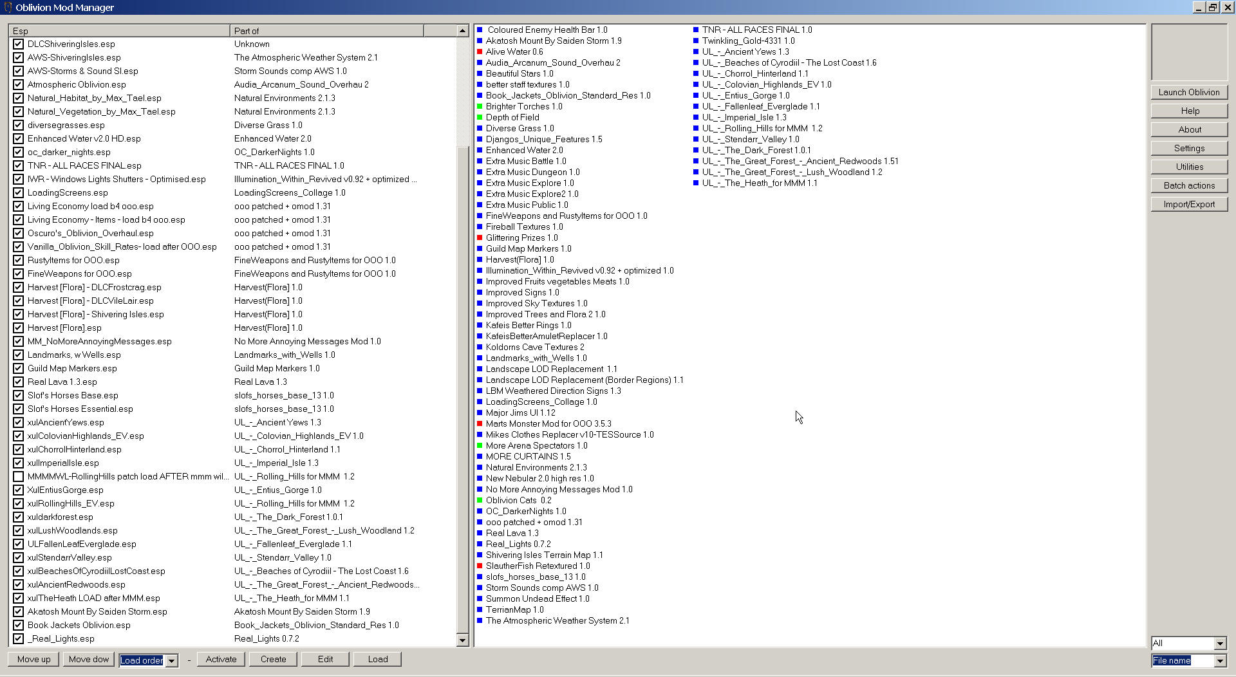Open the File name sort dropdown
This screenshot has width=1236, height=677.
tap(1220, 661)
